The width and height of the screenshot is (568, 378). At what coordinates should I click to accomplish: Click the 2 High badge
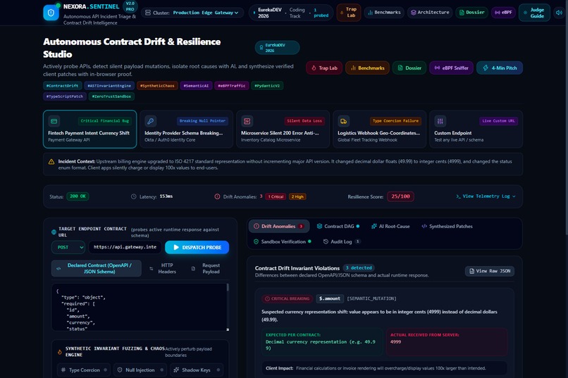pyautogui.click(x=297, y=196)
